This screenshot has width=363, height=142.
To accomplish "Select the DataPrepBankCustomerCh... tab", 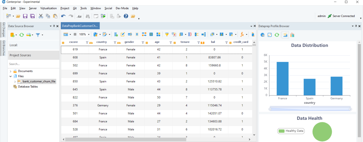I will coord(80,26).
